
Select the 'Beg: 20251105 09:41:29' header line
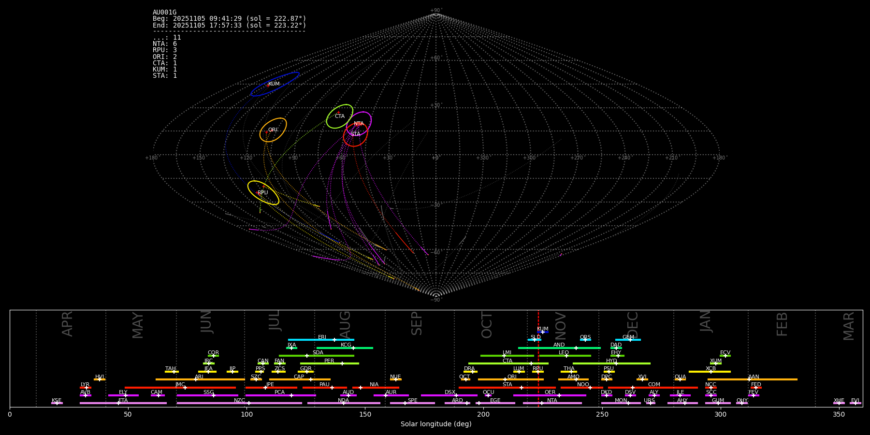point(230,19)
